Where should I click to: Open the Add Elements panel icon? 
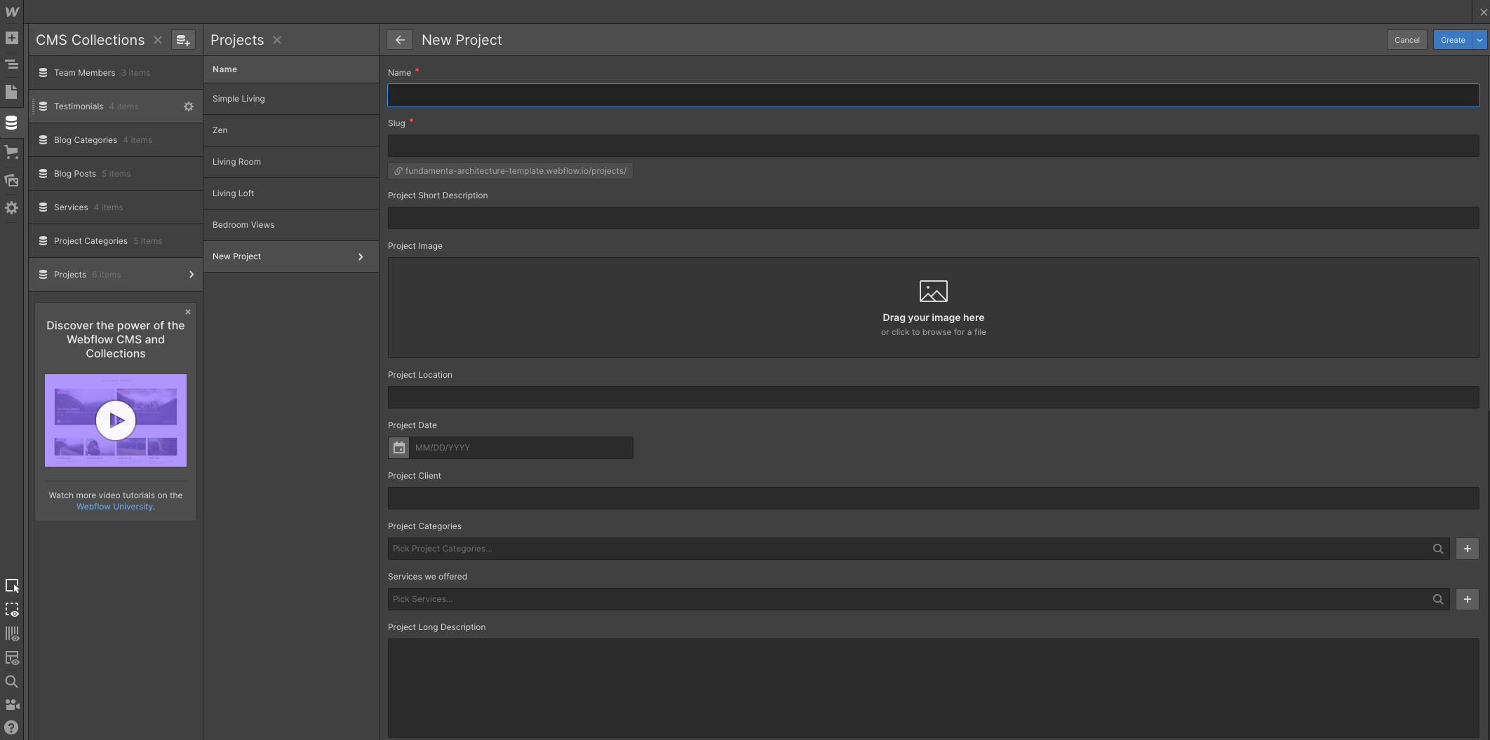11,38
